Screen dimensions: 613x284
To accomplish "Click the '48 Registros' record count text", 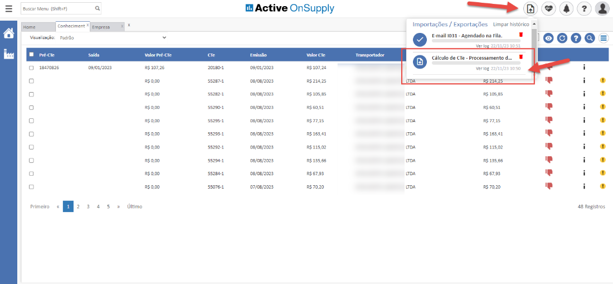I will pos(591,206).
